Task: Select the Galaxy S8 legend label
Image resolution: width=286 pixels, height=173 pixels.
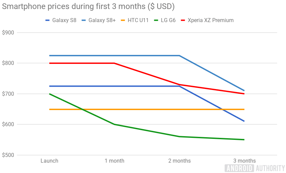Action: tap(64, 20)
